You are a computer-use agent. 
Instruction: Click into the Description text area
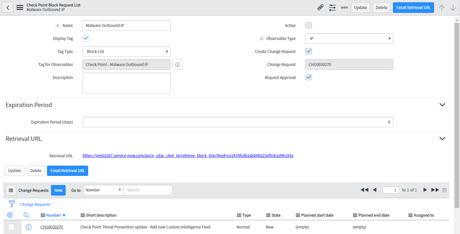(126, 83)
